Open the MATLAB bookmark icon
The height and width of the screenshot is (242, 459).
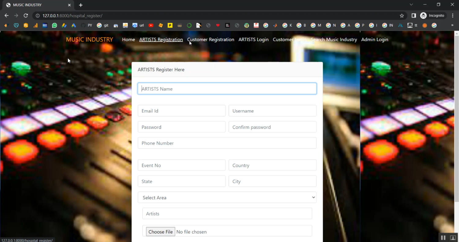[x=275, y=25]
